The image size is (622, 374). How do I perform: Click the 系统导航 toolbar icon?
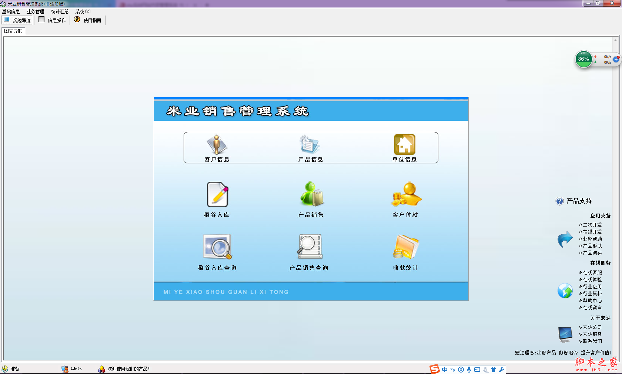pos(6,20)
